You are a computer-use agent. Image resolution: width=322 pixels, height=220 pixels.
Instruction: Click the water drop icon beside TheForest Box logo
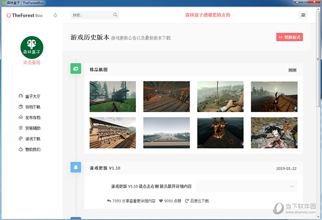pyautogui.click(x=55, y=15)
